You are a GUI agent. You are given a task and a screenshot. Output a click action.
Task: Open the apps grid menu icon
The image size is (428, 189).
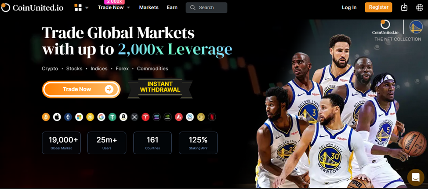click(78, 7)
